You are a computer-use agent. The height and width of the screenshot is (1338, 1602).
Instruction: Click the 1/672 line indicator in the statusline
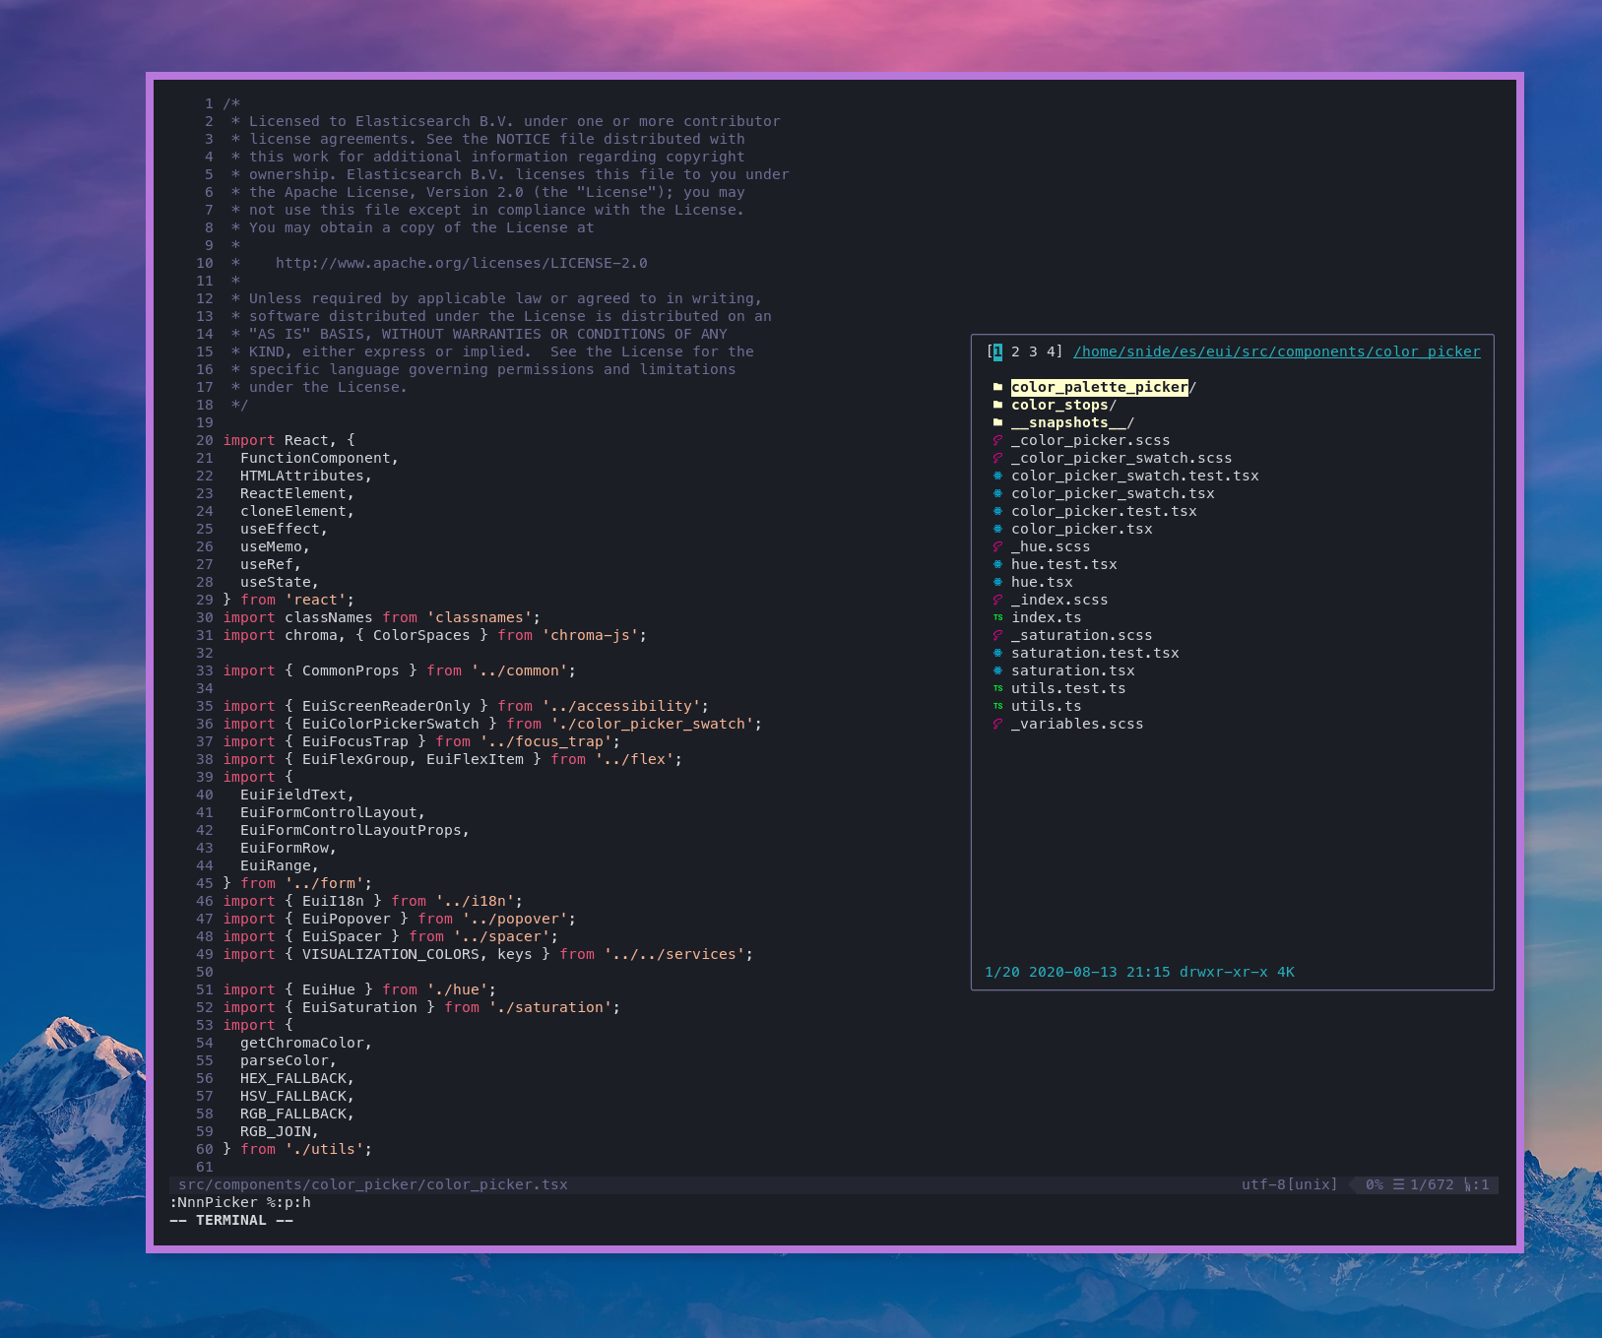pyautogui.click(x=1427, y=1184)
